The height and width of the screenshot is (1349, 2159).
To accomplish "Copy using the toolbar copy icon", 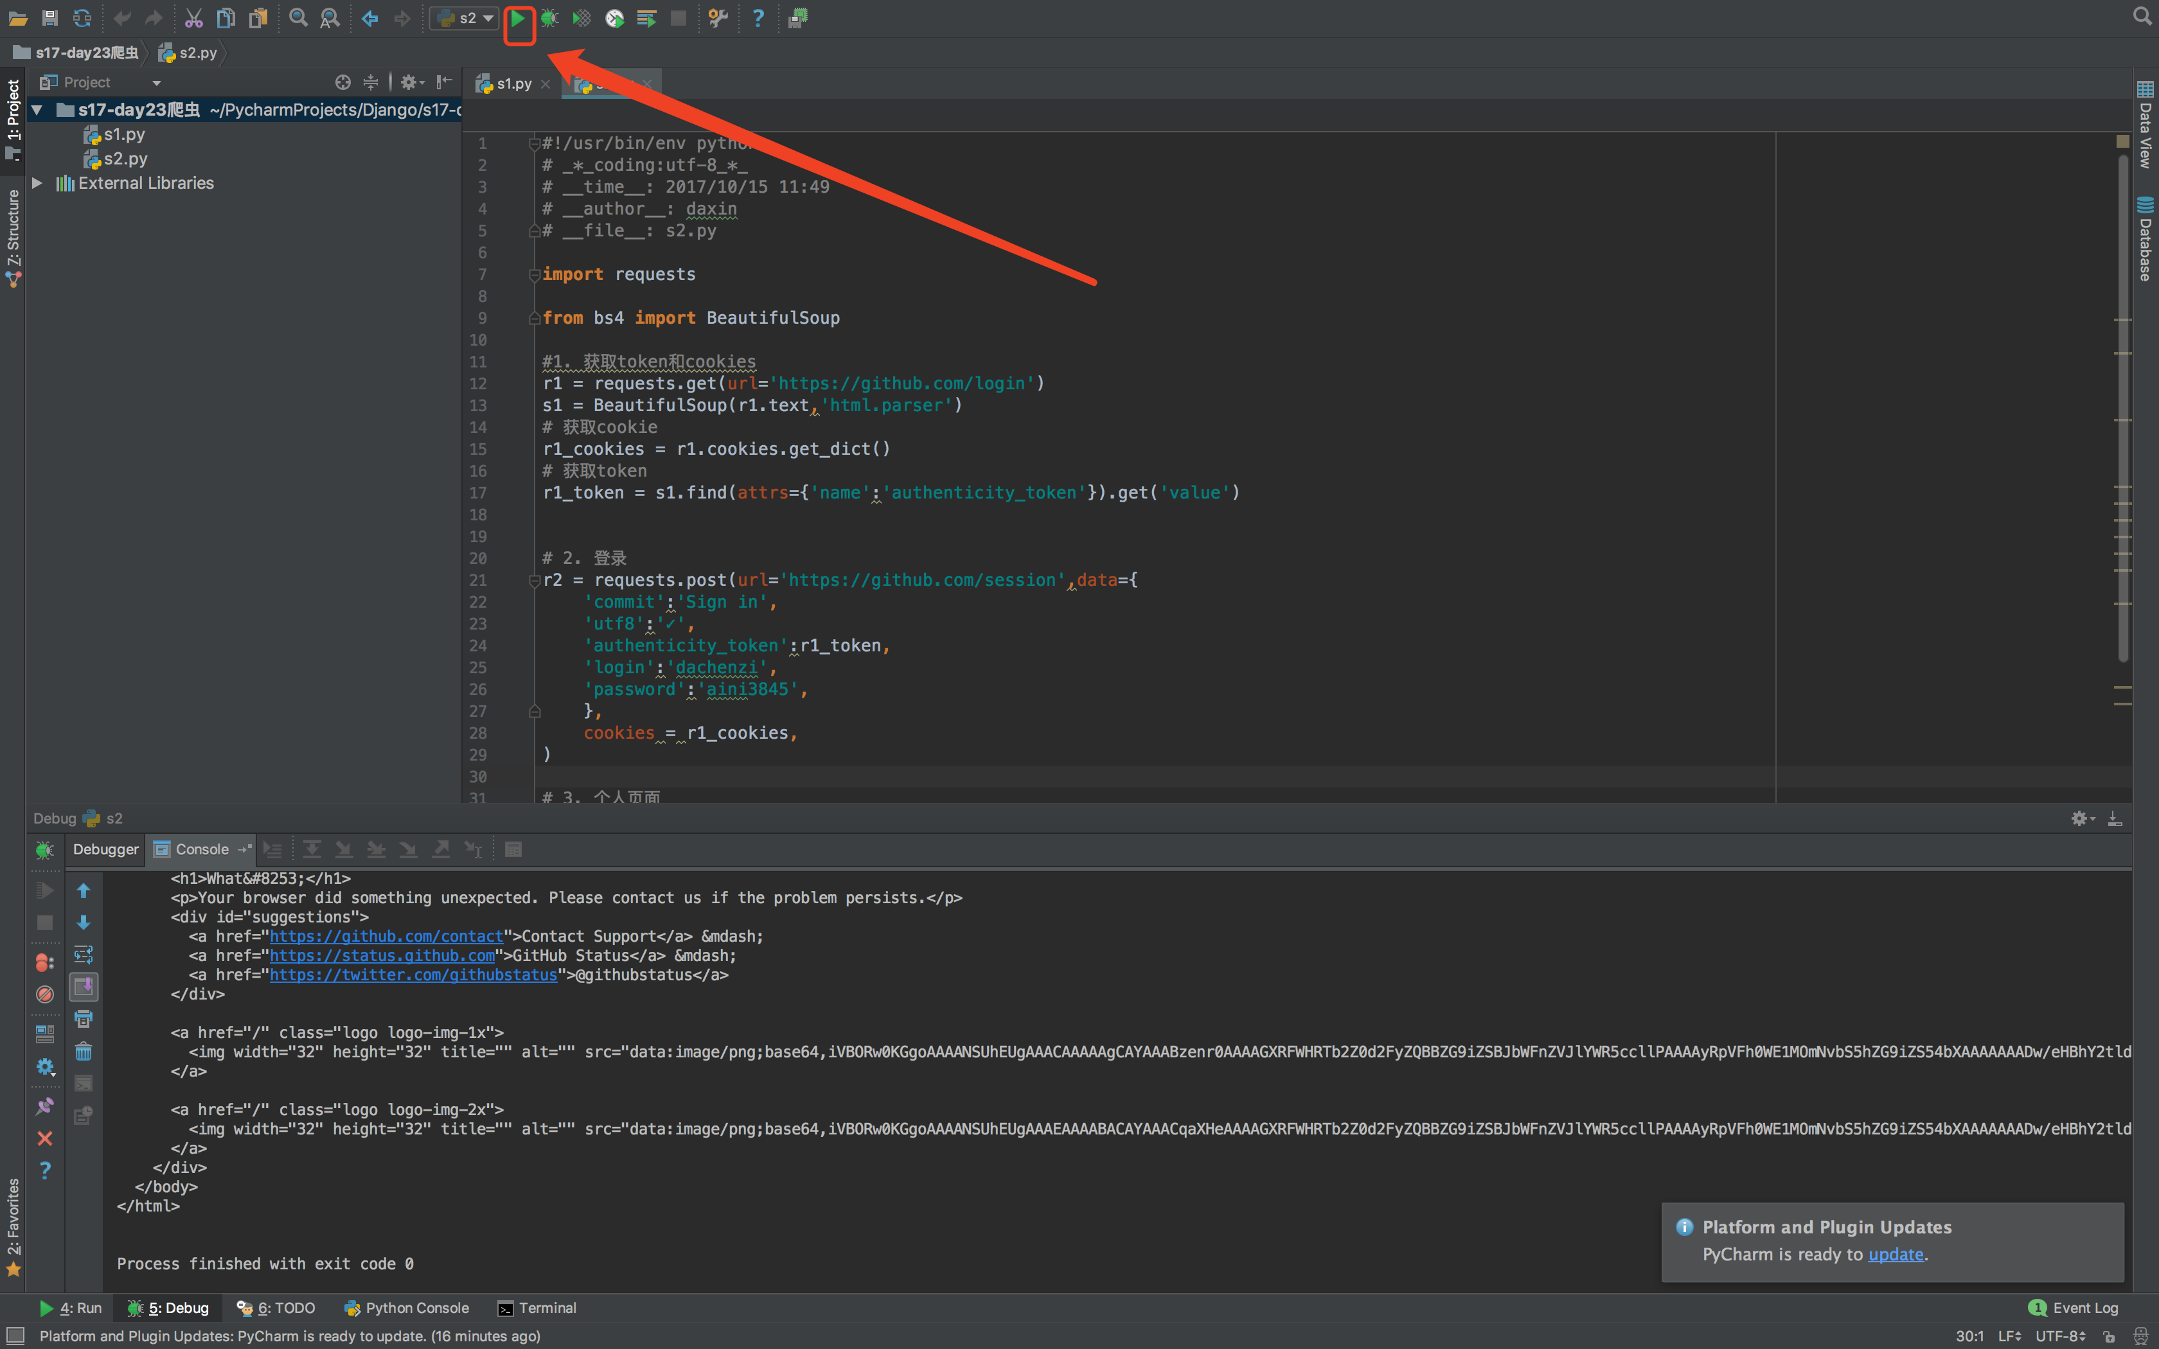I will (x=226, y=19).
